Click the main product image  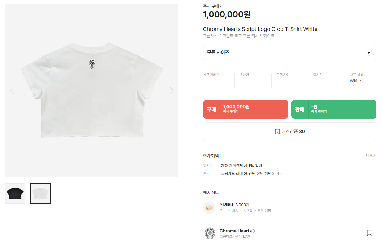tap(92, 90)
